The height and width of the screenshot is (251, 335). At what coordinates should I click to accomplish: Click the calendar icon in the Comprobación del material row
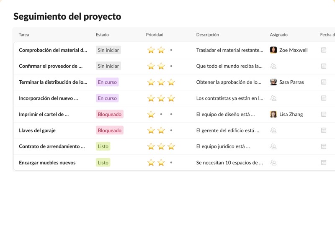[323, 50]
